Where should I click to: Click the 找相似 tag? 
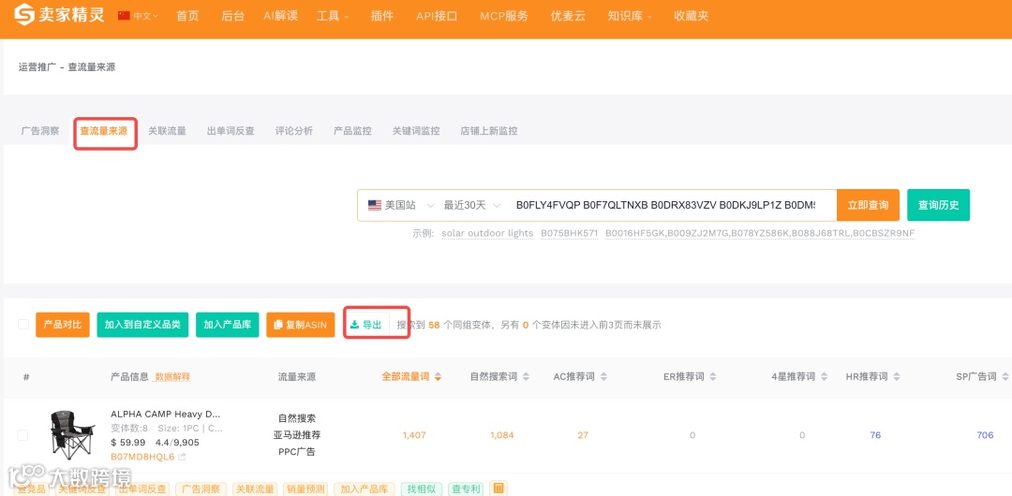(x=422, y=489)
